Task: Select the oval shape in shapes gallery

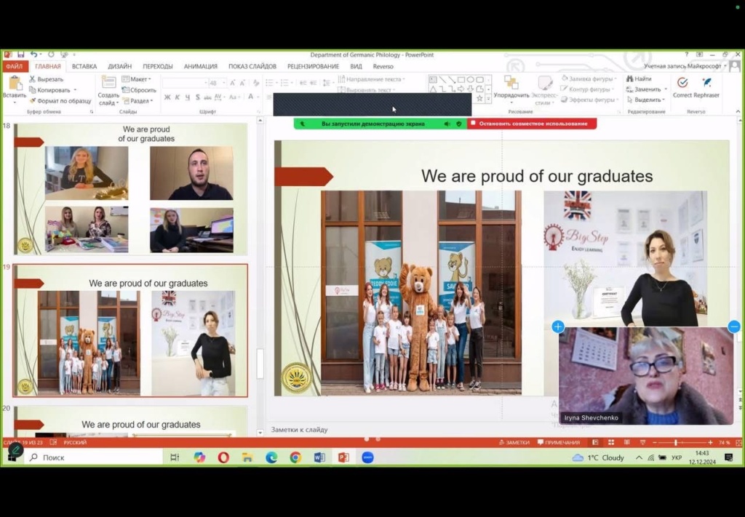Action: [x=470, y=79]
